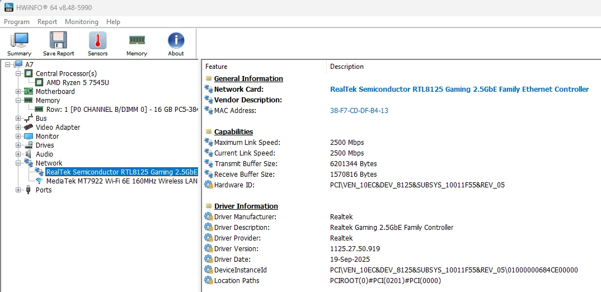The width and height of the screenshot is (601, 292).
Task: Open the Monitoring menu
Action: [82, 22]
